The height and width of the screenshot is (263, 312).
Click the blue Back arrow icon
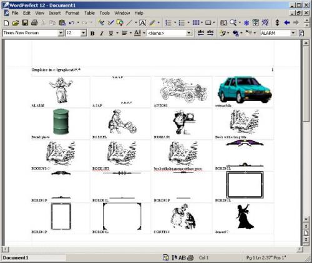point(287,22)
